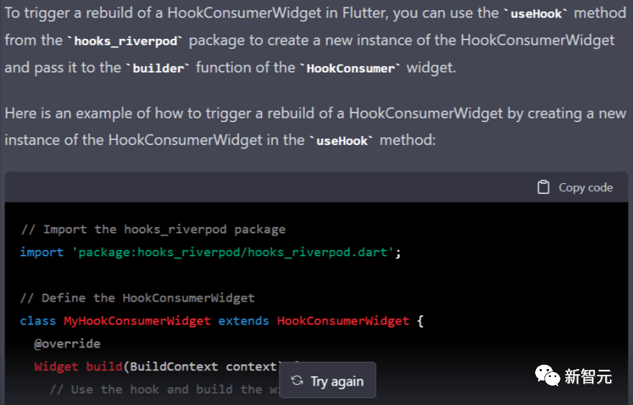
Task: Click the useHook code term in second paragraph
Action: 342,141
